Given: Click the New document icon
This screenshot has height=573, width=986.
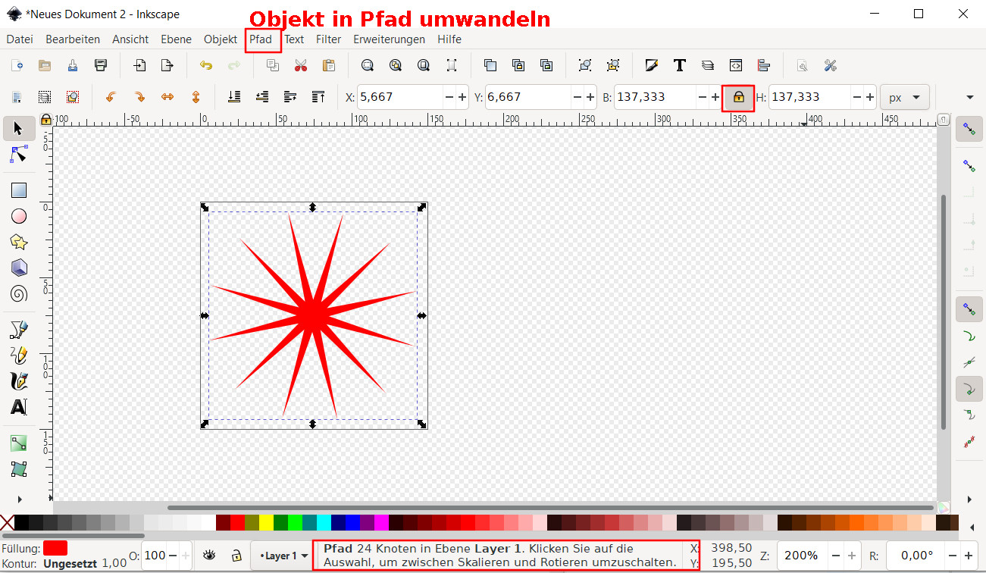Looking at the screenshot, I should (17, 65).
